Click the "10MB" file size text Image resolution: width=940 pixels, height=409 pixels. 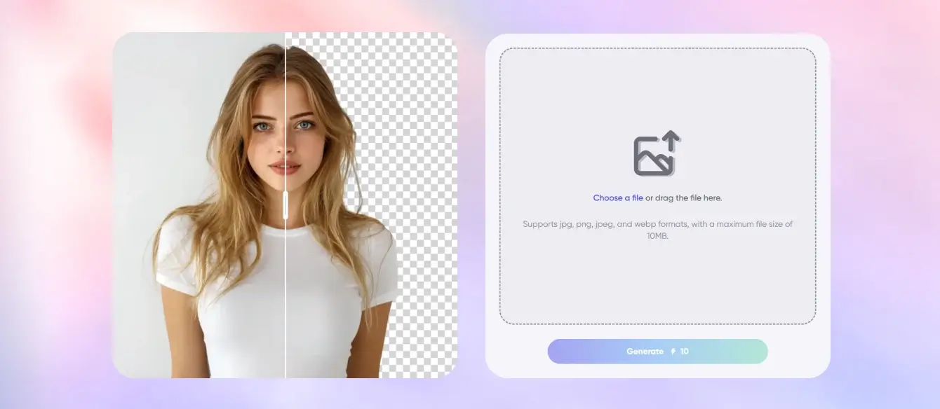click(657, 237)
